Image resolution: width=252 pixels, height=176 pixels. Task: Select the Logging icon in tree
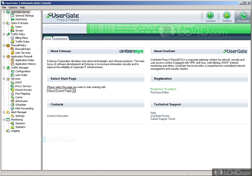pyautogui.click(x=8, y=131)
